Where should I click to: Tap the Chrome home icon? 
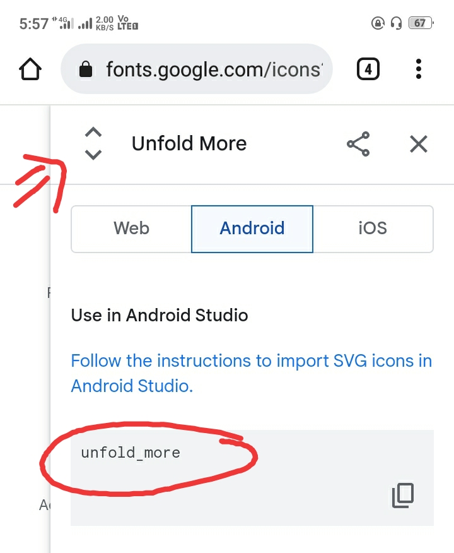click(x=30, y=69)
